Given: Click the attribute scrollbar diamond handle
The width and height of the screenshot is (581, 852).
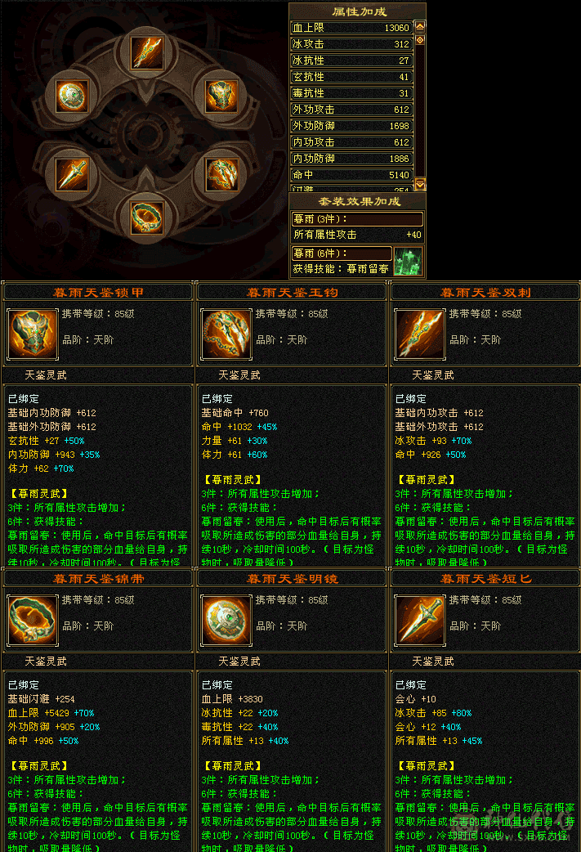Looking at the screenshot, I should click(420, 40).
